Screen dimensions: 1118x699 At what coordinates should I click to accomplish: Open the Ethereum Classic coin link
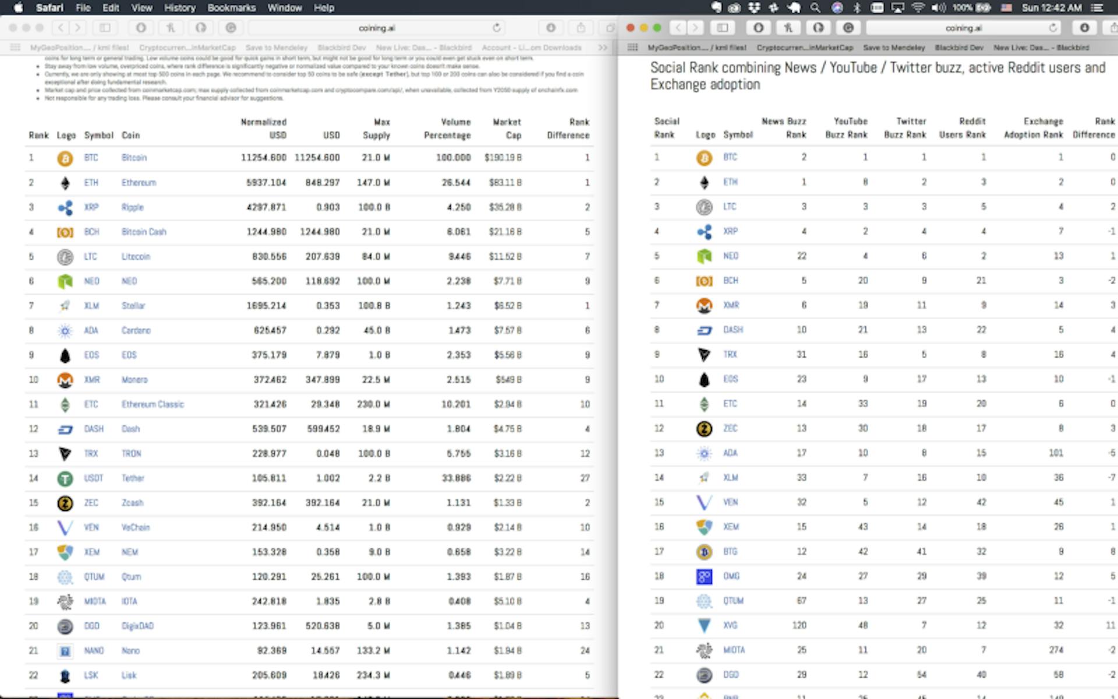click(x=153, y=404)
